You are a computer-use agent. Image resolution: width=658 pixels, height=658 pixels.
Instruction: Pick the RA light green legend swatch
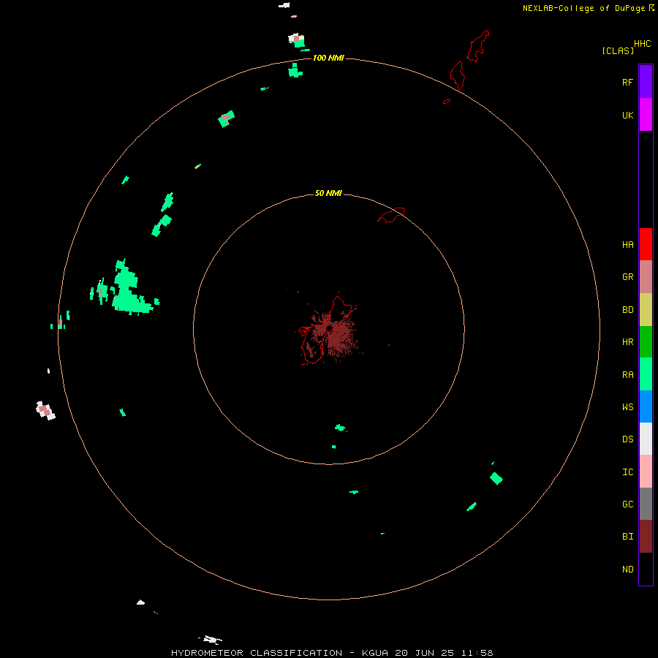click(x=646, y=374)
